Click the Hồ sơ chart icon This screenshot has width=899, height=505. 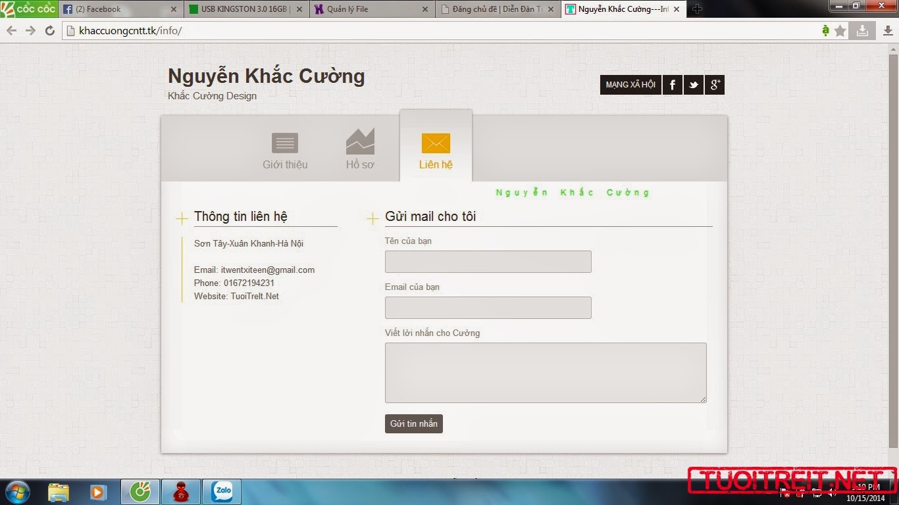(360, 141)
